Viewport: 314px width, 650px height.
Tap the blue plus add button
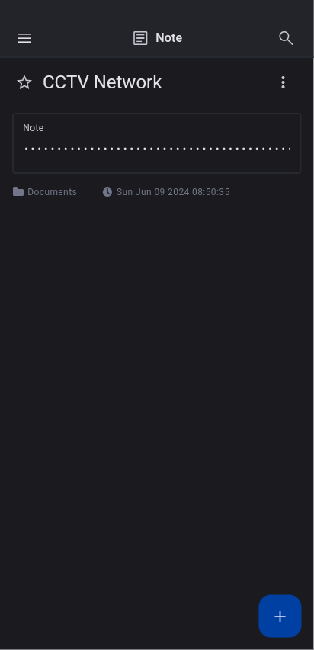tap(280, 616)
